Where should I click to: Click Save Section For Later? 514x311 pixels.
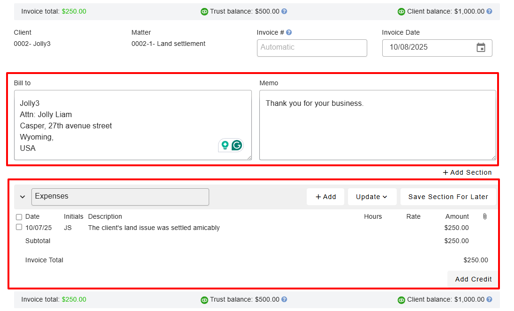click(x=448, y=197)
